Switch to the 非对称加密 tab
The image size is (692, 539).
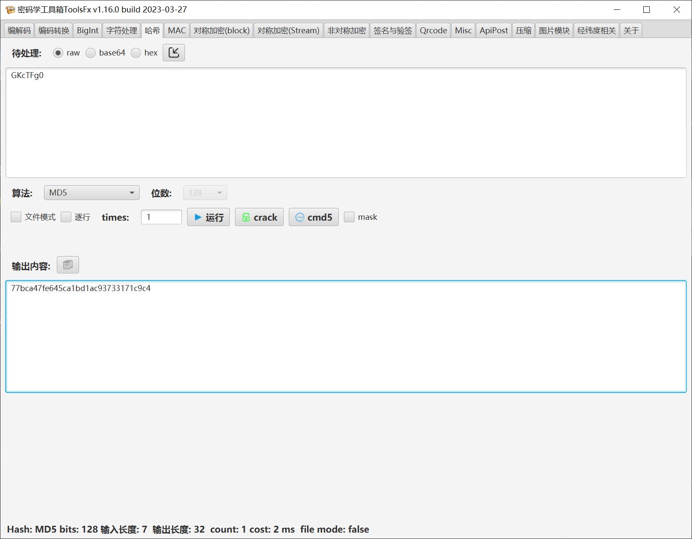(x=347, y=30)
